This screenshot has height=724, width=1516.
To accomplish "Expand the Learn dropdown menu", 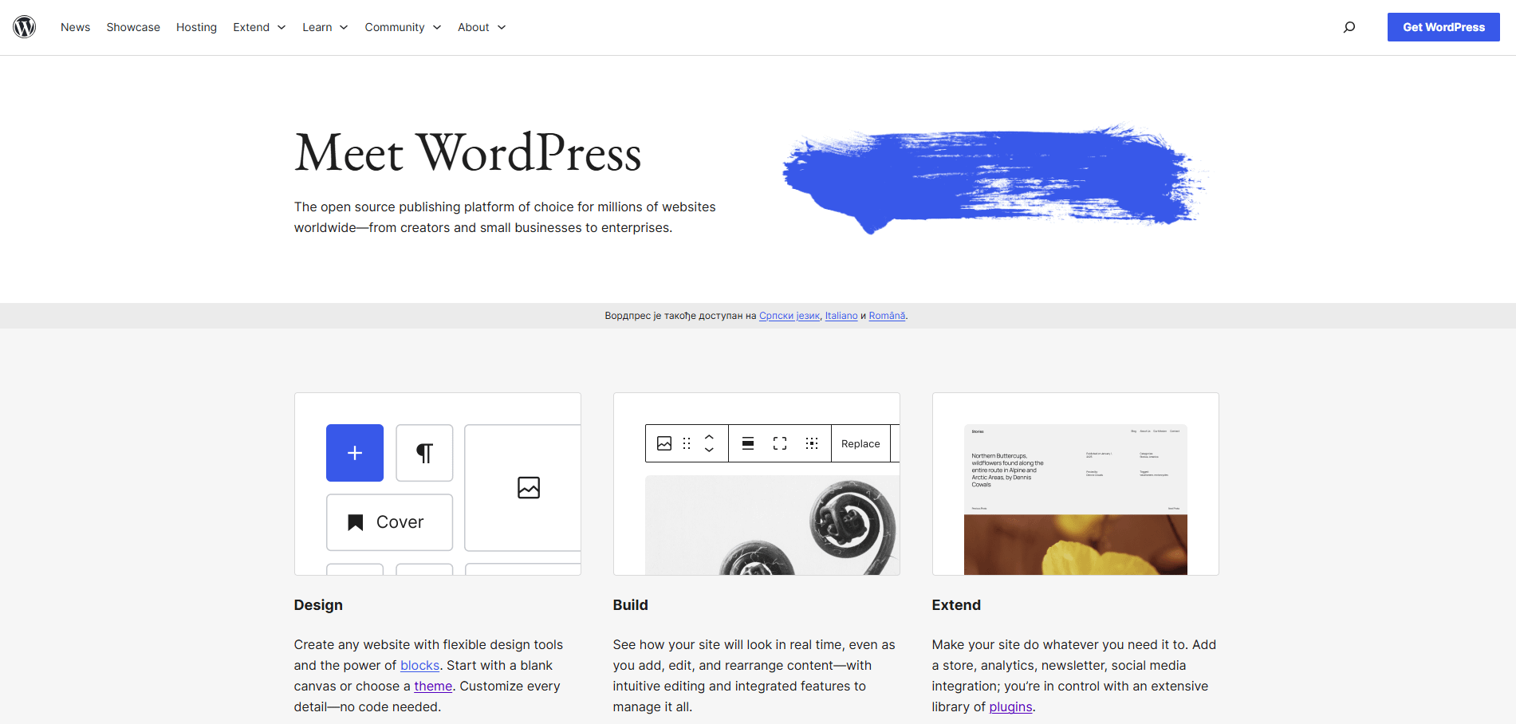I will coord(325,27).
